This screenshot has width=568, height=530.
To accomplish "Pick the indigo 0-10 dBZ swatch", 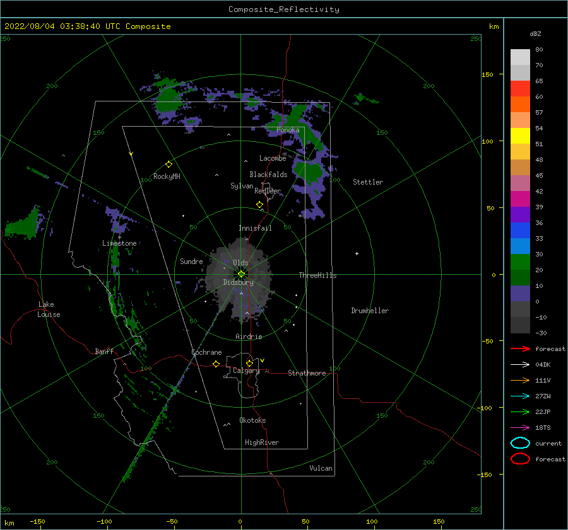I will [x=520, y=294].
